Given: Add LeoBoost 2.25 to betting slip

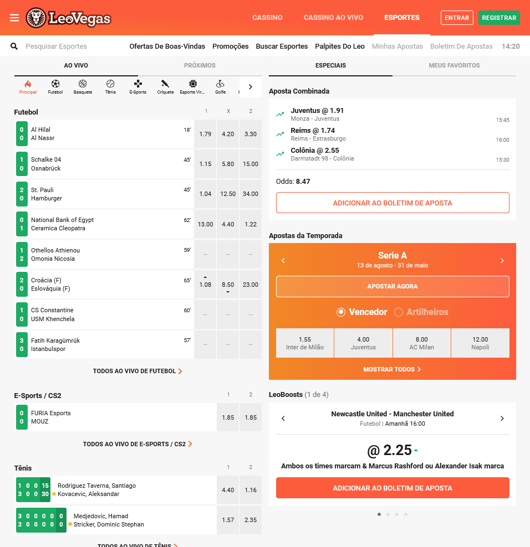Looking at the screenshot, I should point(393,488).
